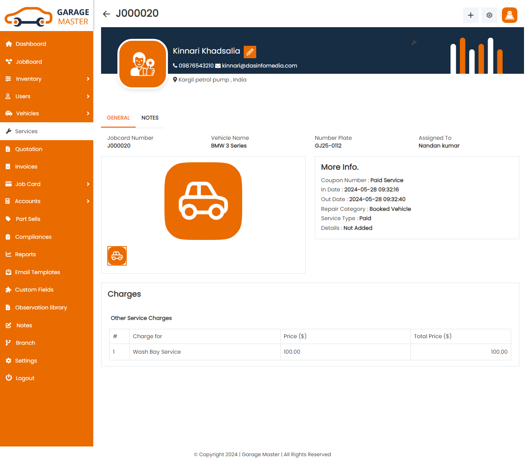The width and height of the screenshot is (531, 462).
Task: Go to Dashboard in the sidebar
Action: point(31,44)
